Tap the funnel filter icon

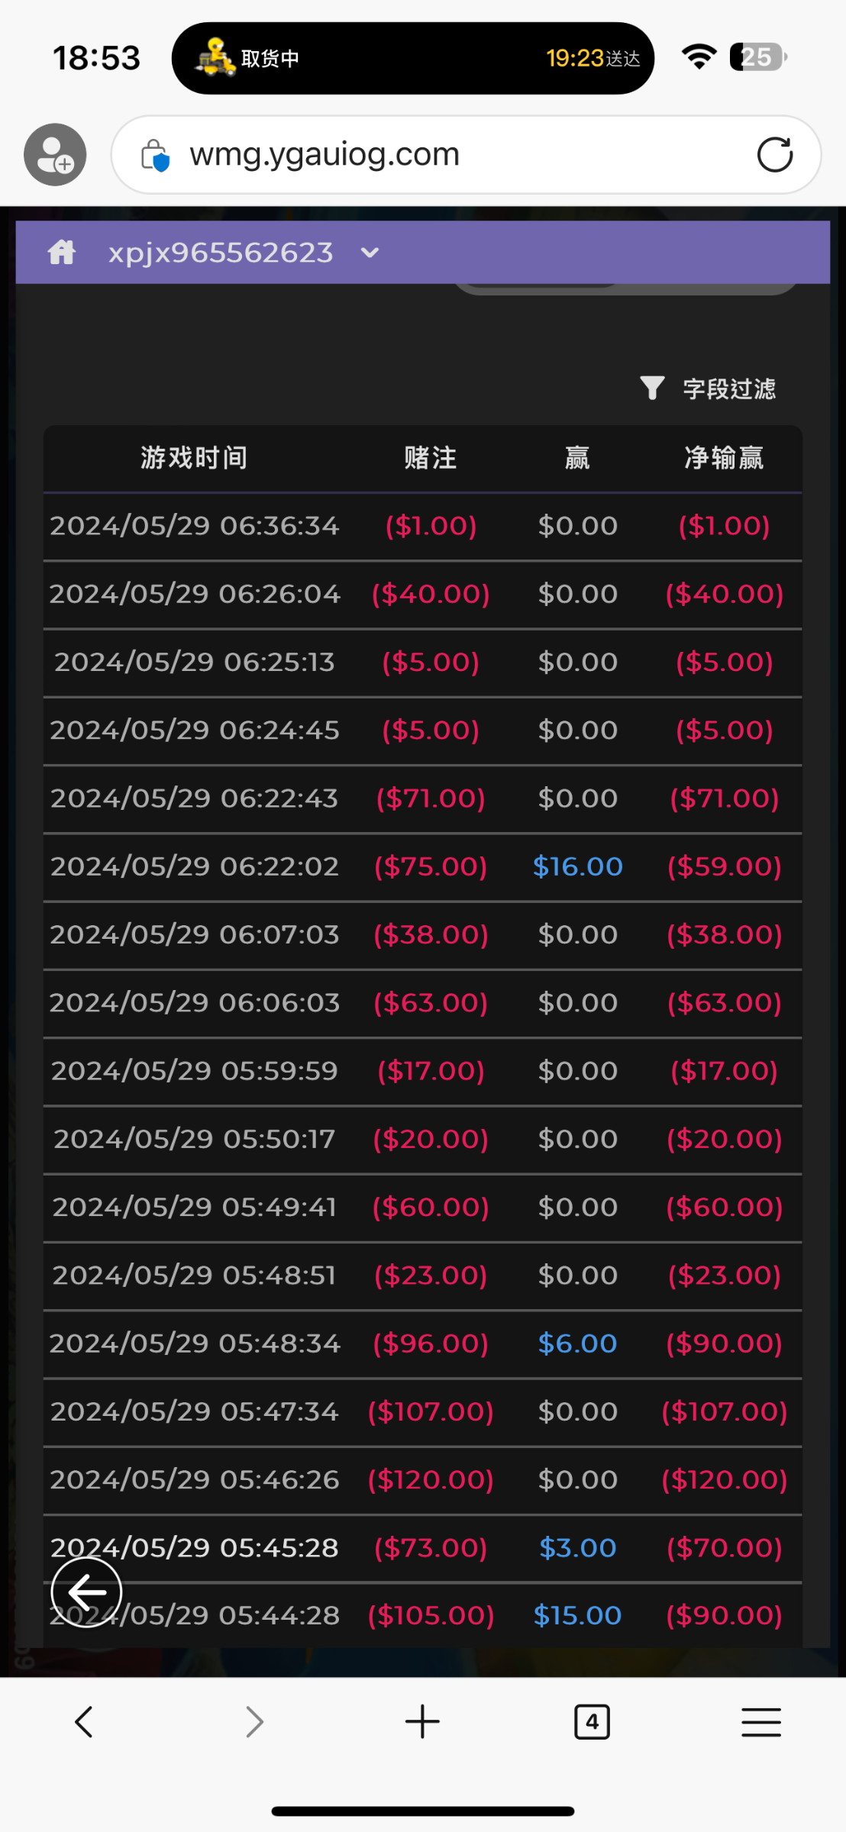point(652,388)
